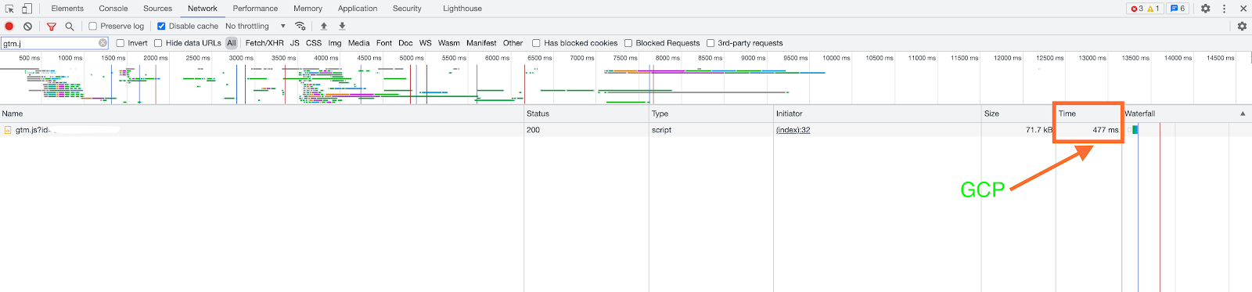Sort by the Name column header
The image size is (1252, 292).
pos(261,114)
